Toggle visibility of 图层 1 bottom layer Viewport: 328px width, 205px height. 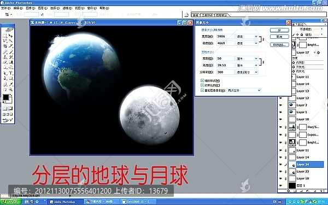pyautogui.click(x=281, y=185)
